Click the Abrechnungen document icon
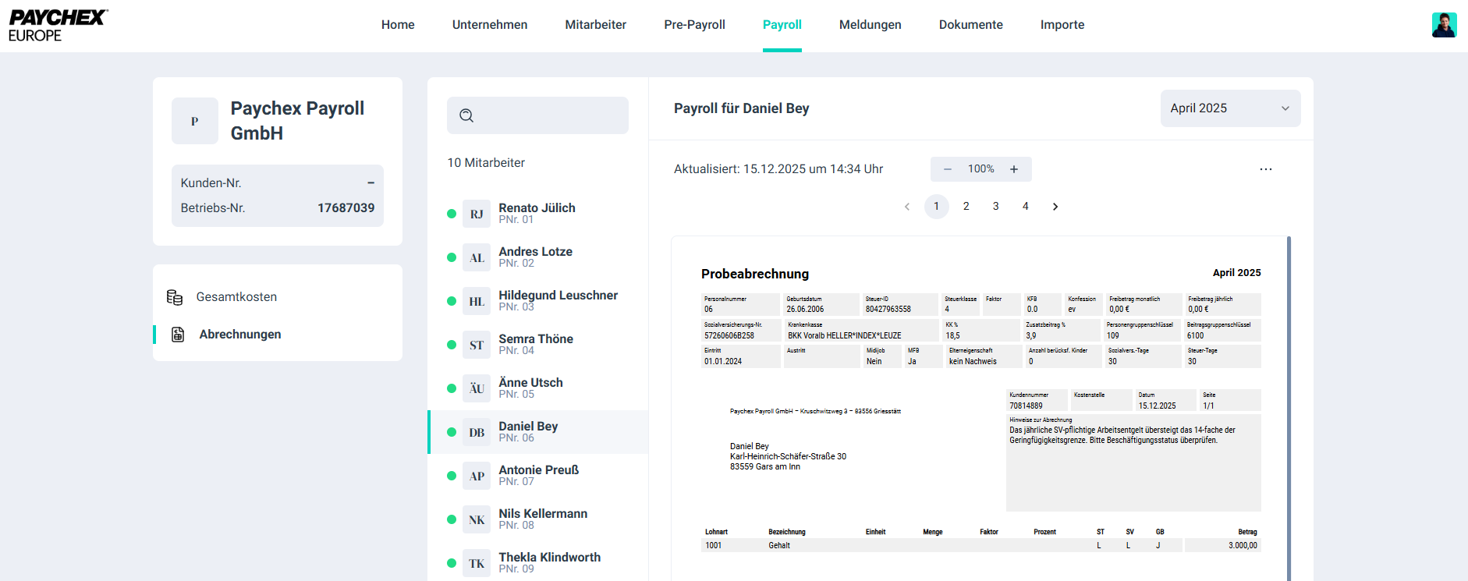Viewport: 1468px width, 581px height. click(178, 335)
